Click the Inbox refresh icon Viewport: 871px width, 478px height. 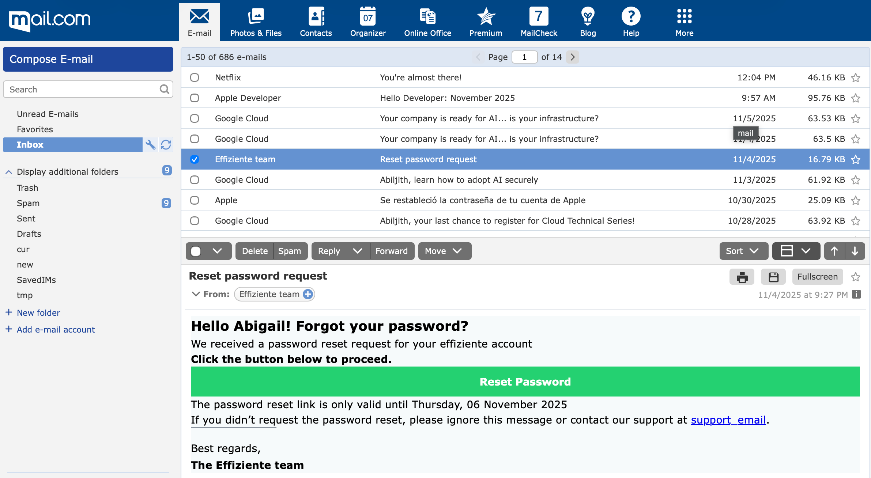click(x=166, y=145)
